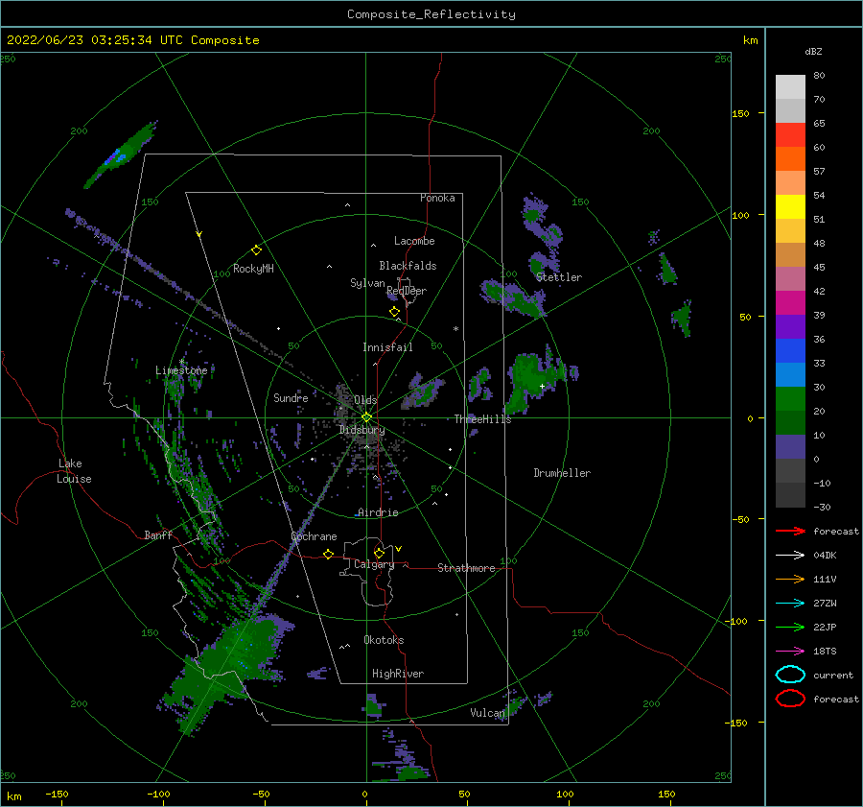Click the Drumheller town label
Viewport: 863px width, 807px height.
pyautogui.click(x=562, y=473)
